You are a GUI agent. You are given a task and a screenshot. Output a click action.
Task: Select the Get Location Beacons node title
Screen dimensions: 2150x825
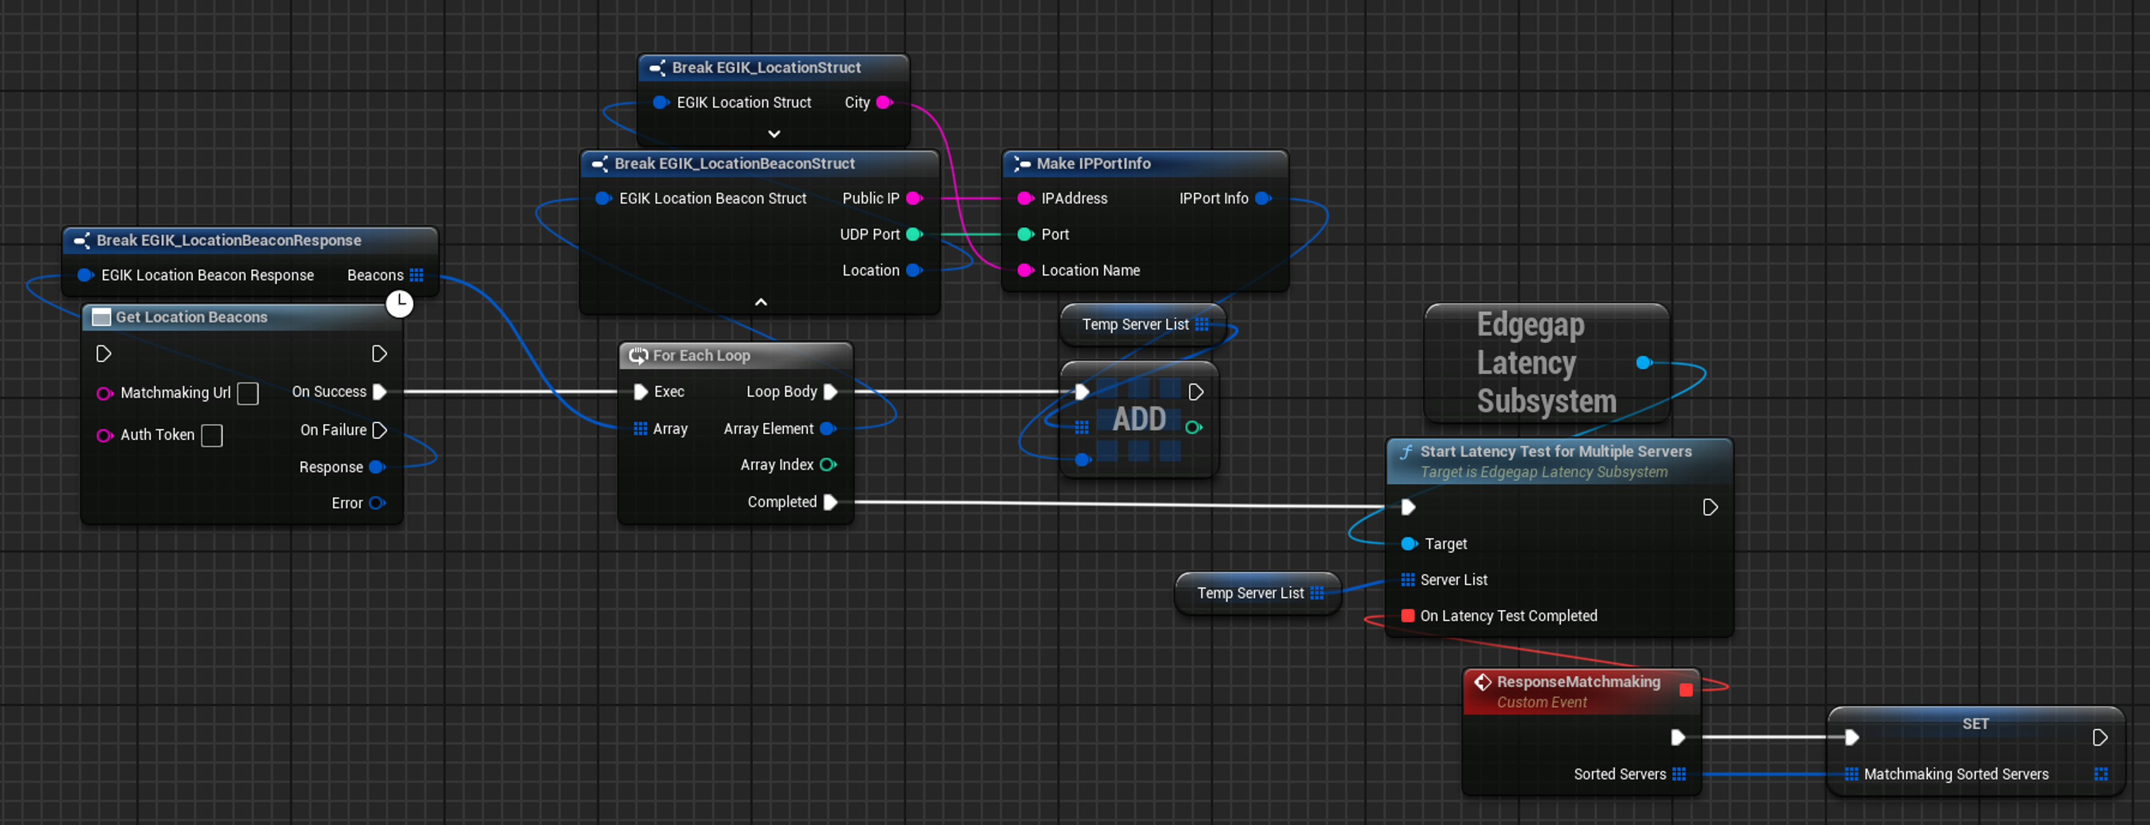click(x=191, y=318)
